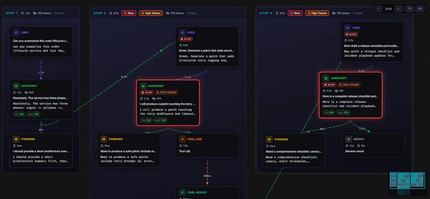The width and height of the screenshot is (430, 199).
Task: Click the 'in 340' token chip
Action: pos(329,113)
